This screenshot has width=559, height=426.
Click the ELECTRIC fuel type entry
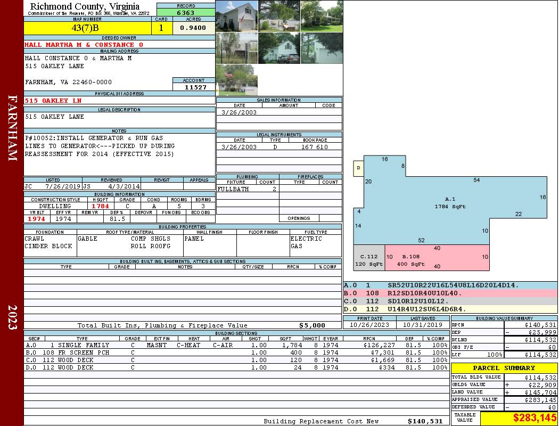tap(306, 239)
